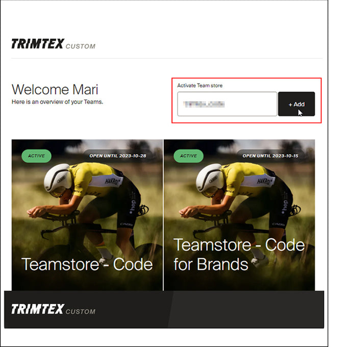347x347 pixels.
Task: Click the Teamstore - Code for Brands title
Action: (x=239, y=255)
